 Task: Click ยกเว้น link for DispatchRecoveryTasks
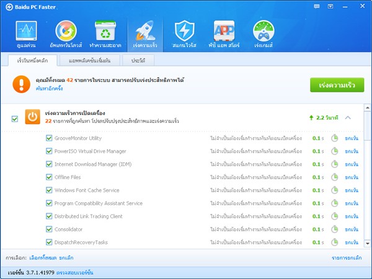352,242
